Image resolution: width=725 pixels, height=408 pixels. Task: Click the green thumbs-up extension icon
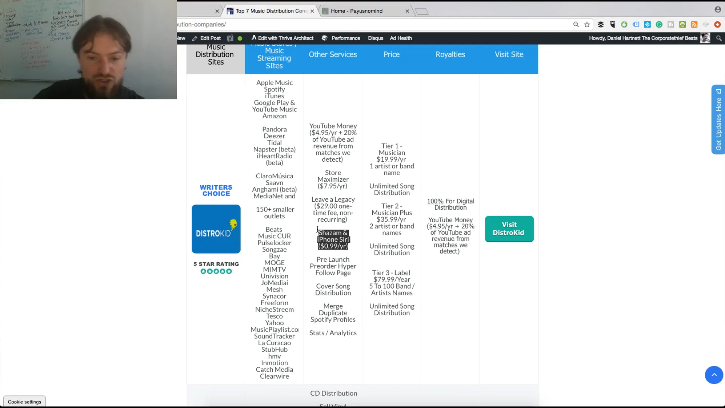(x=624, y=25)
